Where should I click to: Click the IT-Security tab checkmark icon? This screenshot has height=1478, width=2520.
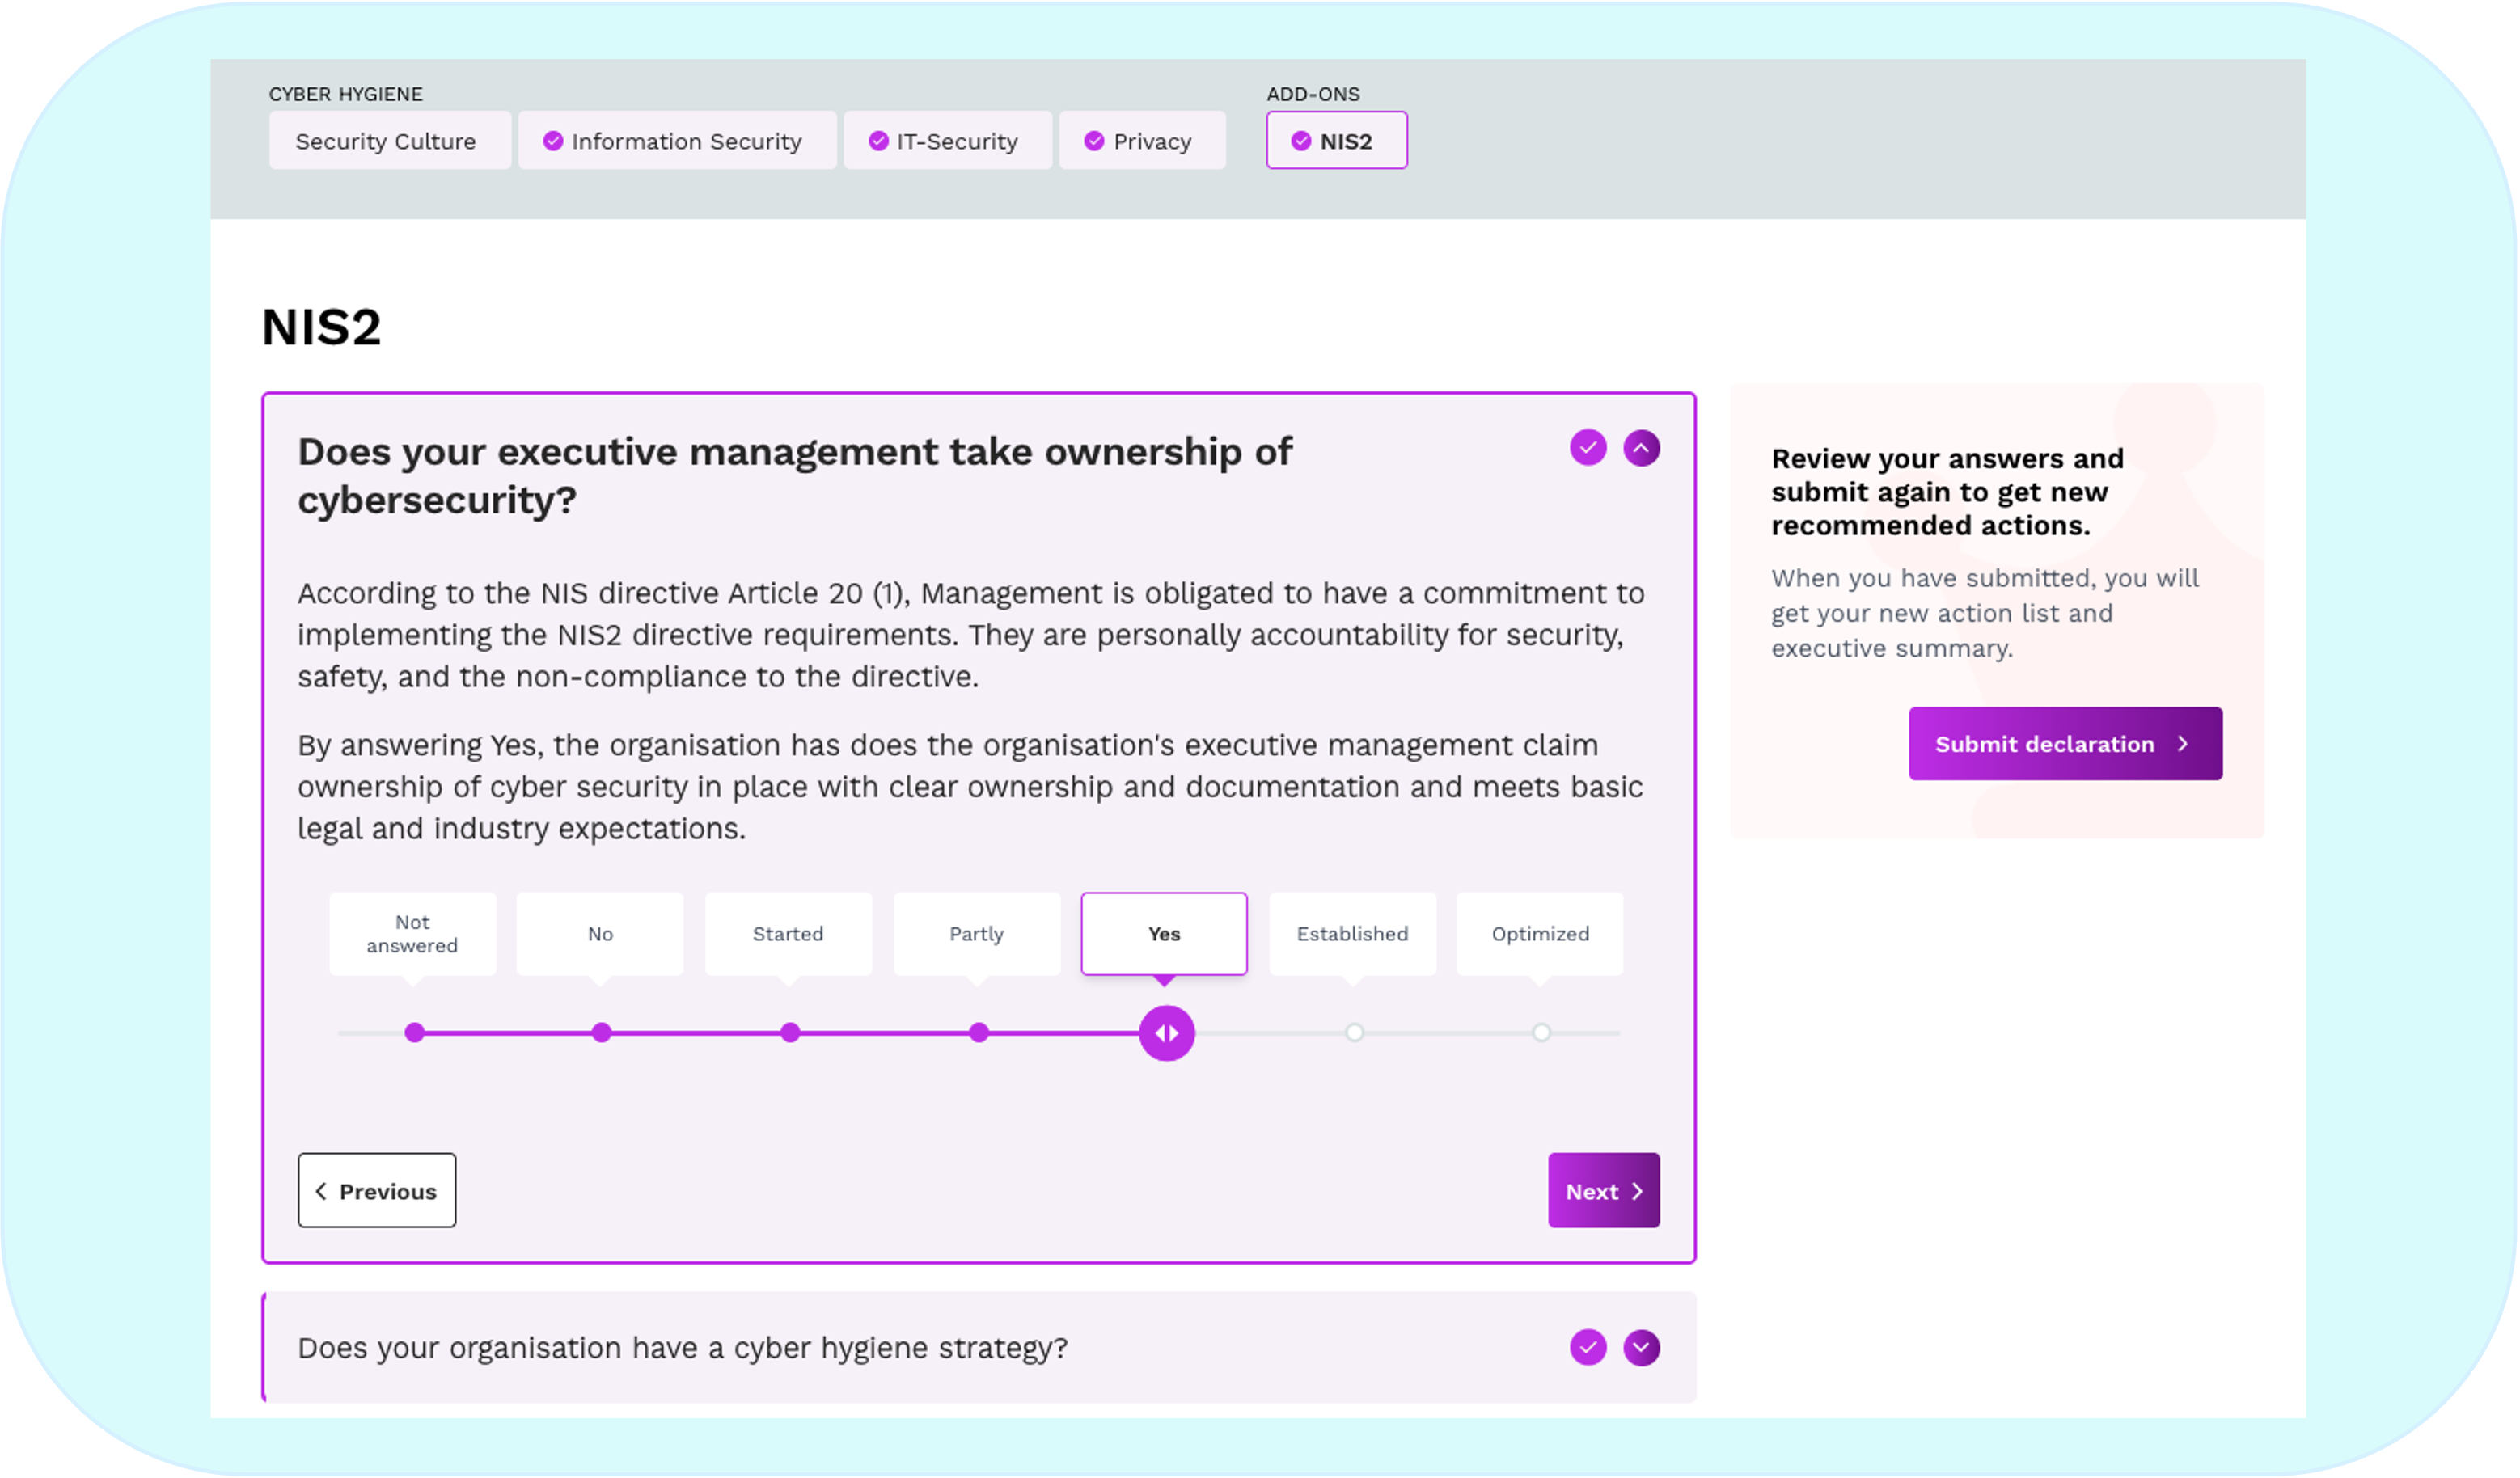click(878, 141)
